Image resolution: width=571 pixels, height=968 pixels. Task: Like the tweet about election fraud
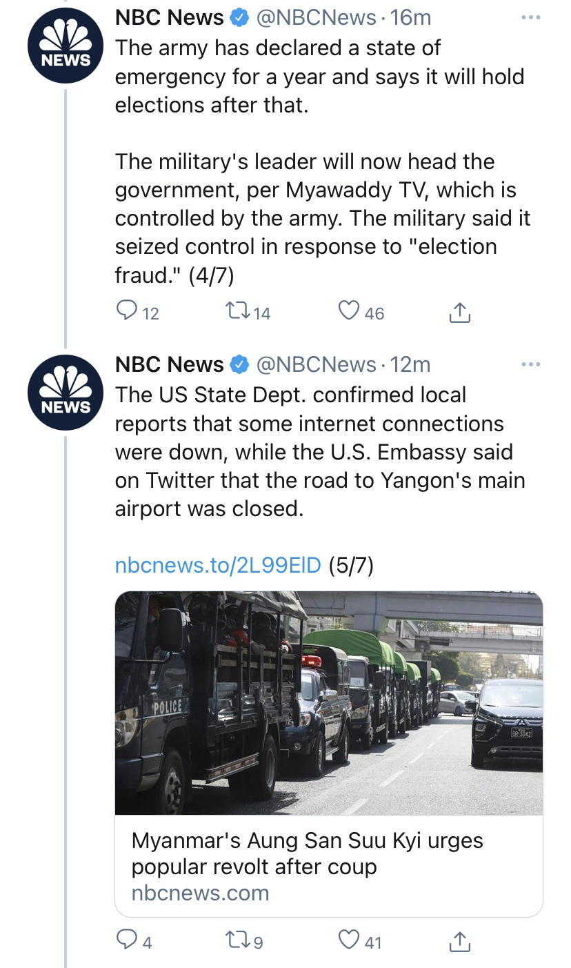point(350,313)
